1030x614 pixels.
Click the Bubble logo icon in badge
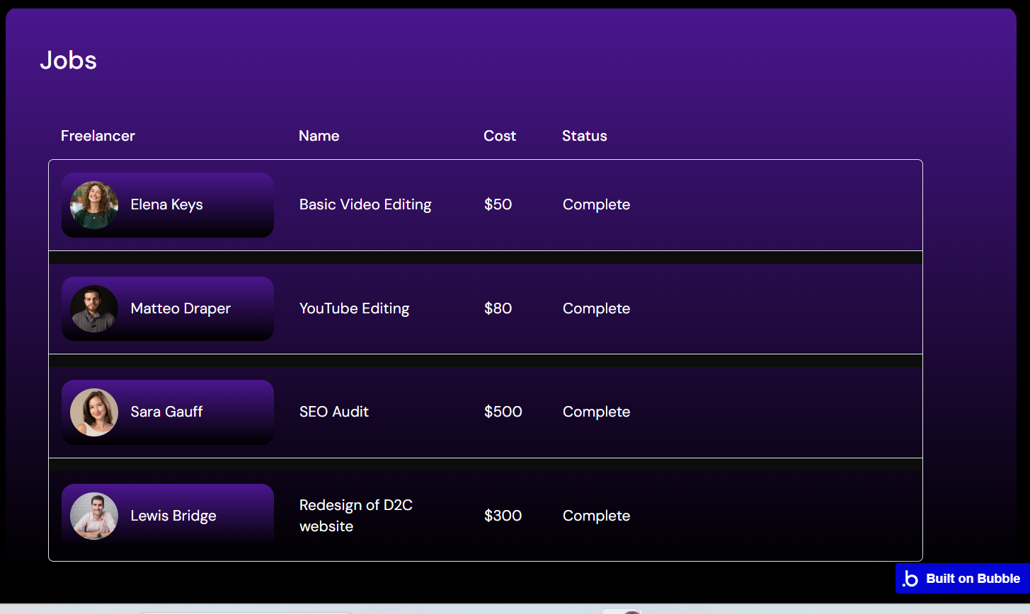point(910,579)
